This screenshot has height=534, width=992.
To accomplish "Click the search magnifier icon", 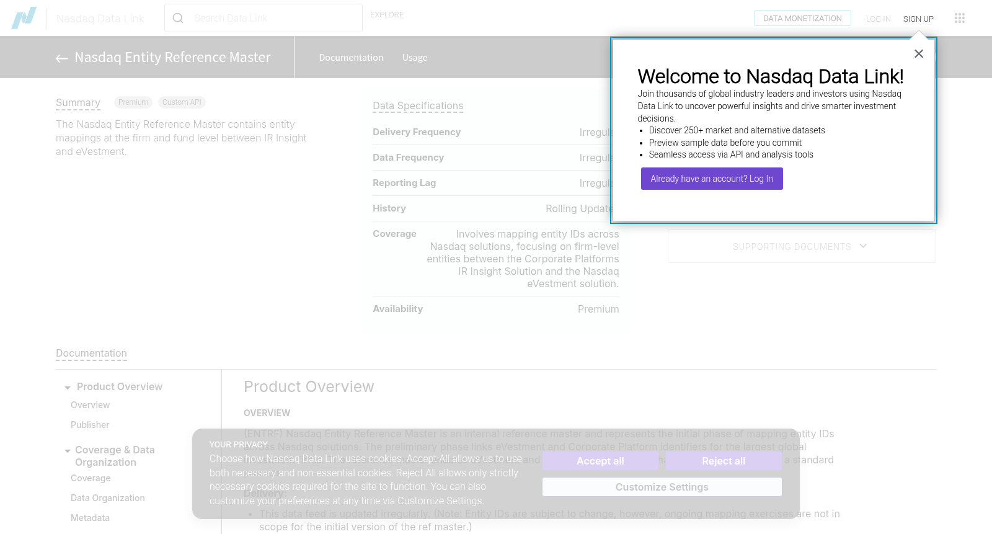I will point(178,18).
